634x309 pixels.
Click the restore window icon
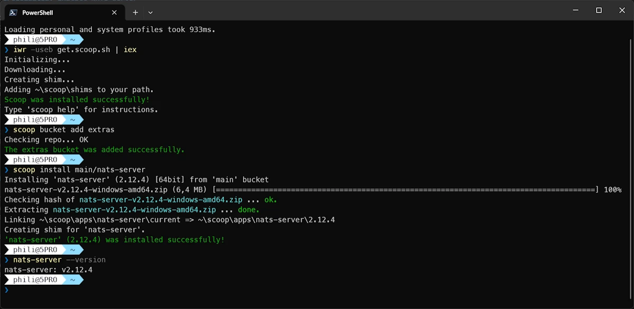[x=599, y=10]
